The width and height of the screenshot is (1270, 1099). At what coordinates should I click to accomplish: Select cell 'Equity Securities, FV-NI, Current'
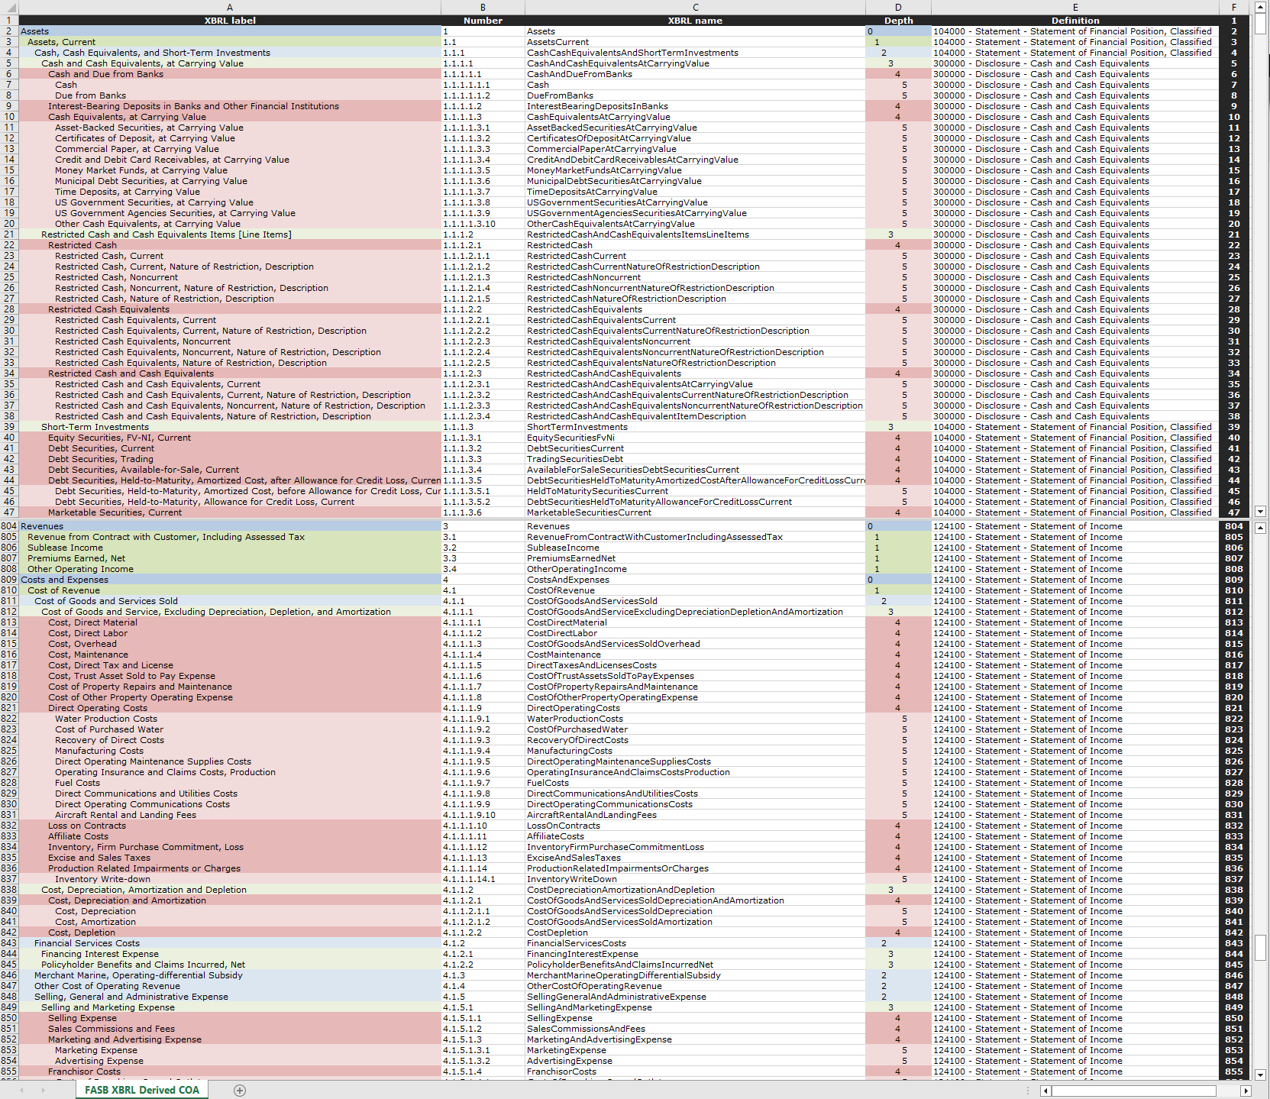(230, 438)
